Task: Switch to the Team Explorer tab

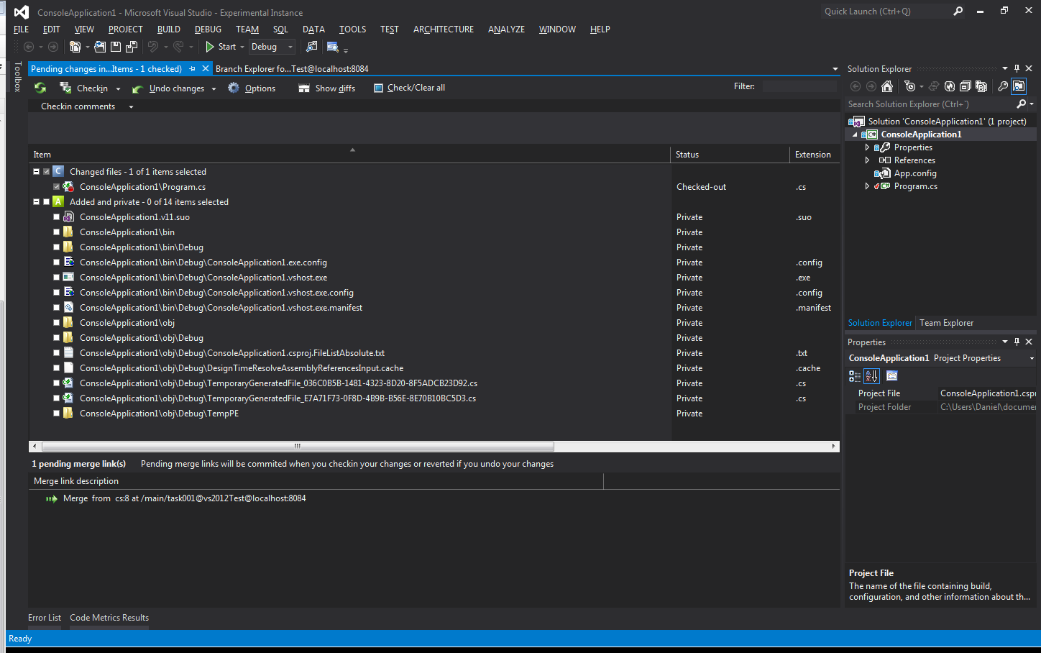Action: point(946,322)
